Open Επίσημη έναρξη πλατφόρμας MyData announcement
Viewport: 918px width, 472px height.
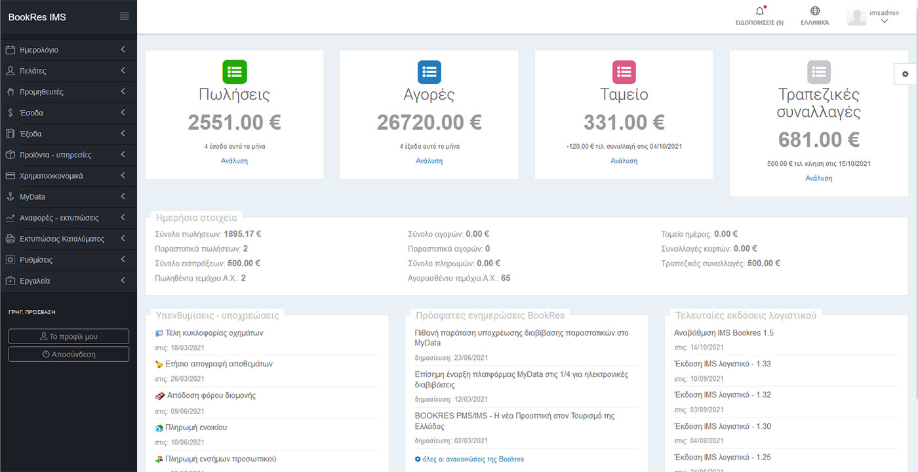pos(522,380)
